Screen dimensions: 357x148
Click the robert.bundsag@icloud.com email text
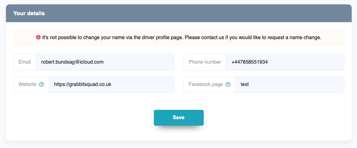click(x=72, y=62)
